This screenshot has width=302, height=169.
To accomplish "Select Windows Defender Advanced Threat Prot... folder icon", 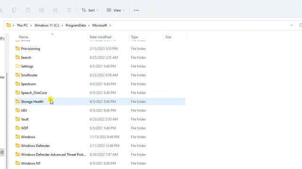I will coord(17,154).
